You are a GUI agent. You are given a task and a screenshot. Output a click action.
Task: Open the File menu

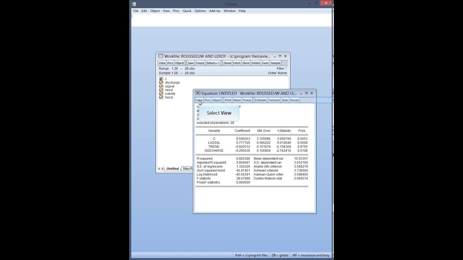[136, 11]
